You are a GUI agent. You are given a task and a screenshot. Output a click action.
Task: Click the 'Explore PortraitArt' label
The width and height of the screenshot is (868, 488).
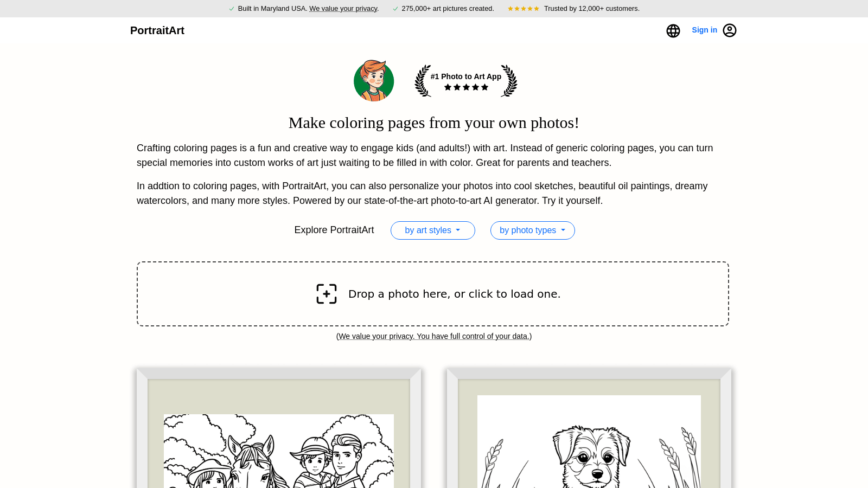click(334, 230)
